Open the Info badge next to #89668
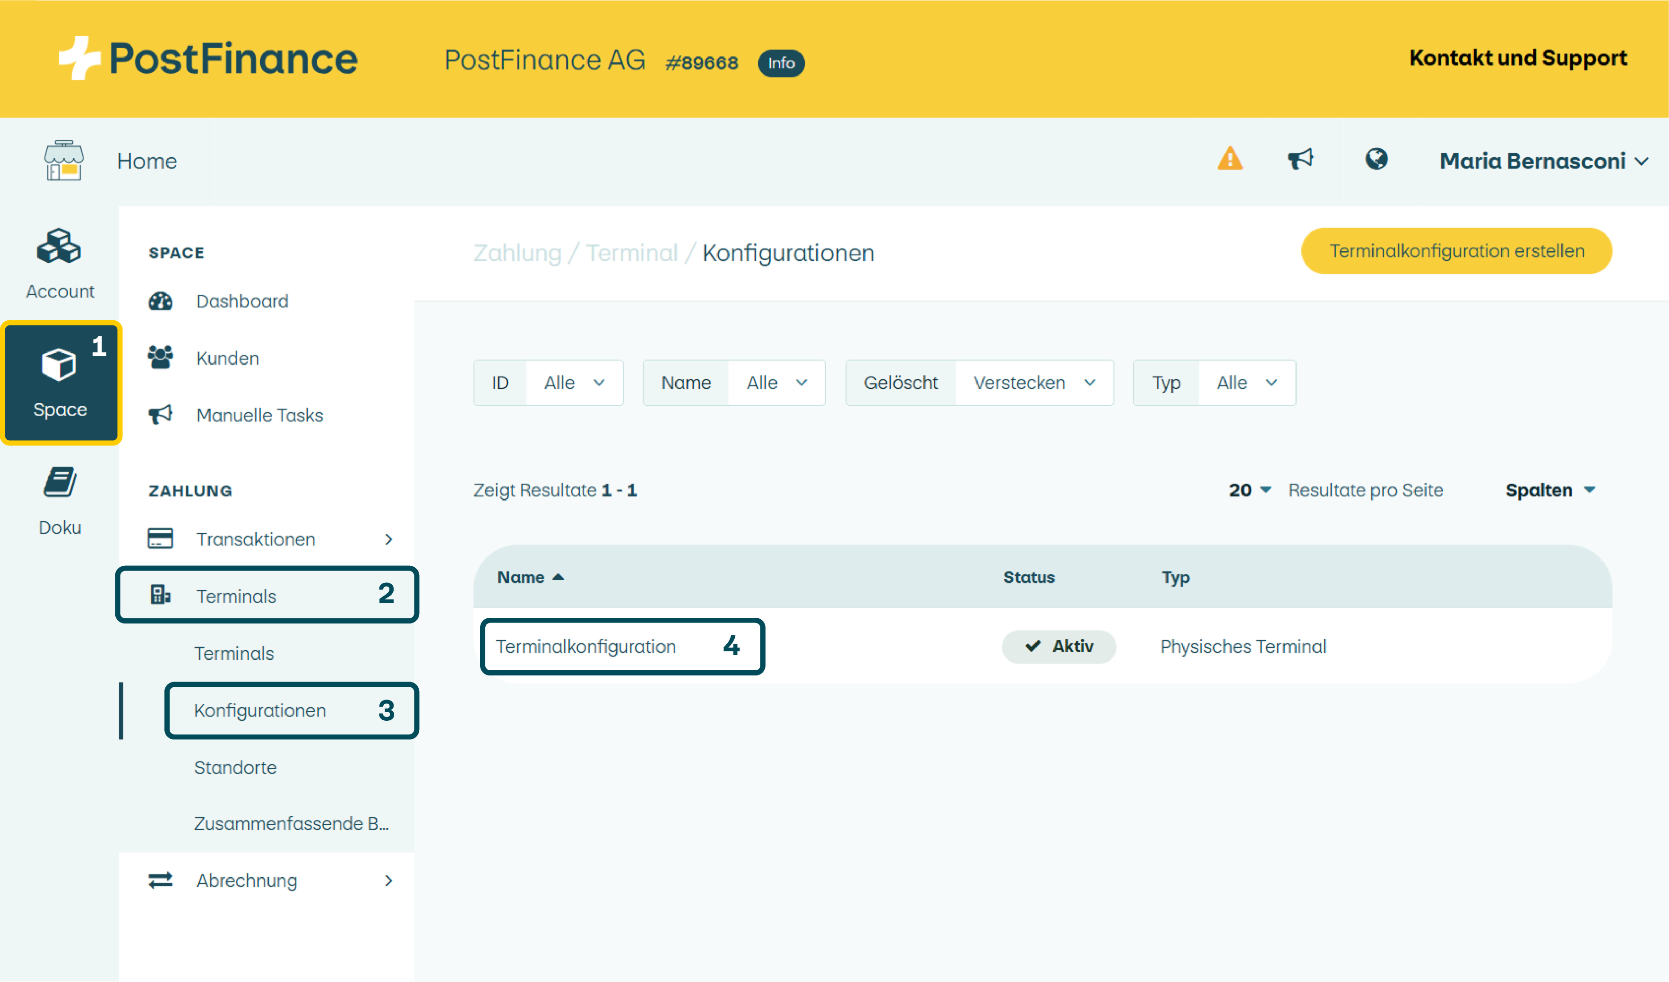Image resolution: width=1669 pixels, height=982 pixels. coord(781,63)
